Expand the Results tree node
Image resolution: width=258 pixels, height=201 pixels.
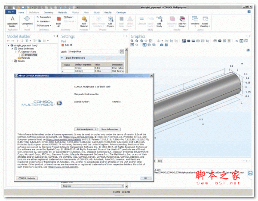pos(12,61)
